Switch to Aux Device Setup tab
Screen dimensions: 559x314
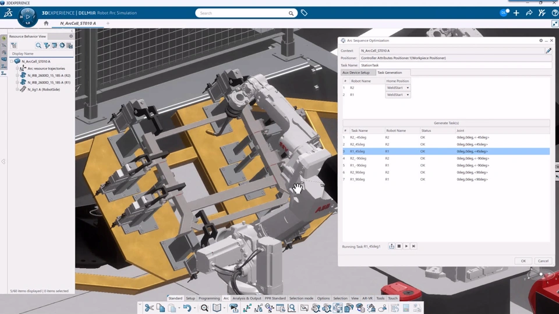point(356,73)
